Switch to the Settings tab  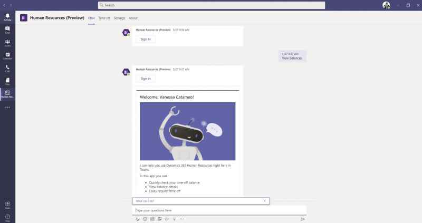119,18
